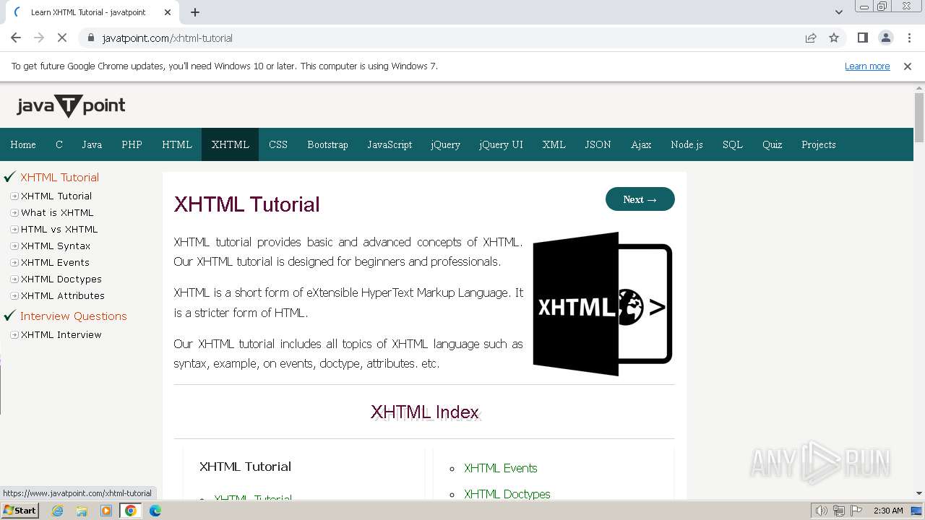Share this page using the share icon
This screenshot has height=520, width=925.
pyautogui.click(x=811, y=38)
